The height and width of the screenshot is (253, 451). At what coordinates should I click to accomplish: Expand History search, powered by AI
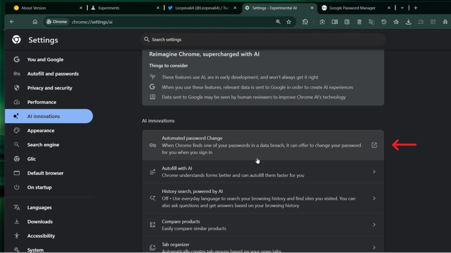374,198
